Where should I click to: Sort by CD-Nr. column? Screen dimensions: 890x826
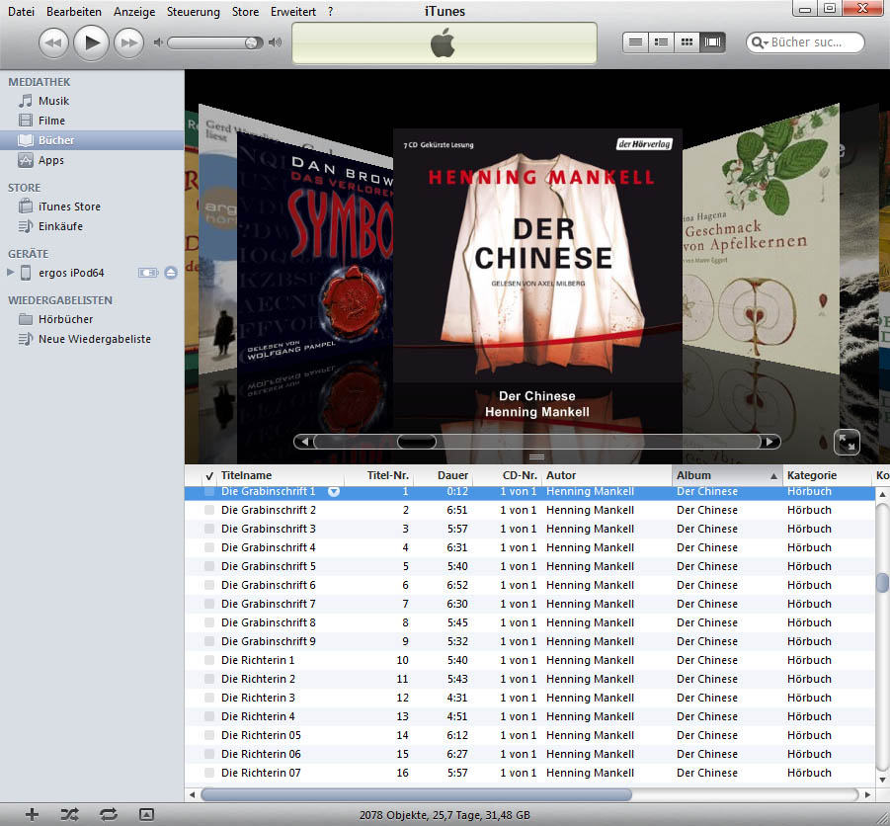pos(508,475)
